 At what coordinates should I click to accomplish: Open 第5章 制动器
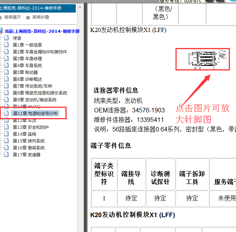25,72
